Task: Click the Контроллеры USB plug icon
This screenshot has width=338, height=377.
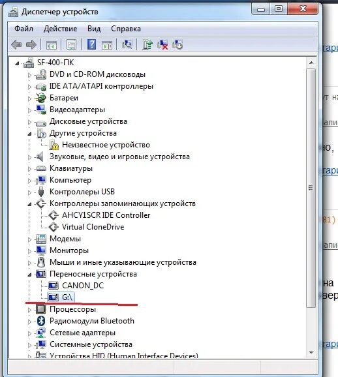Action: pos(41,192)
